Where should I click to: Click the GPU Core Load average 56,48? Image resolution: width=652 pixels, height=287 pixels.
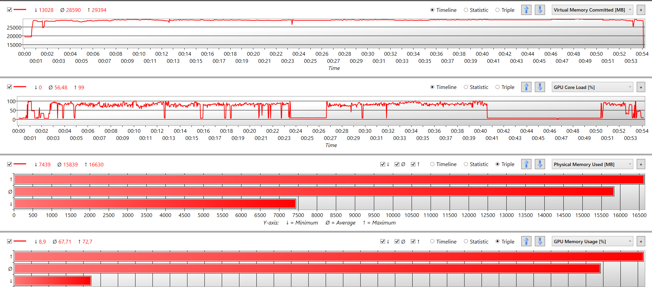pyautogui.click(x=61, y=87)
